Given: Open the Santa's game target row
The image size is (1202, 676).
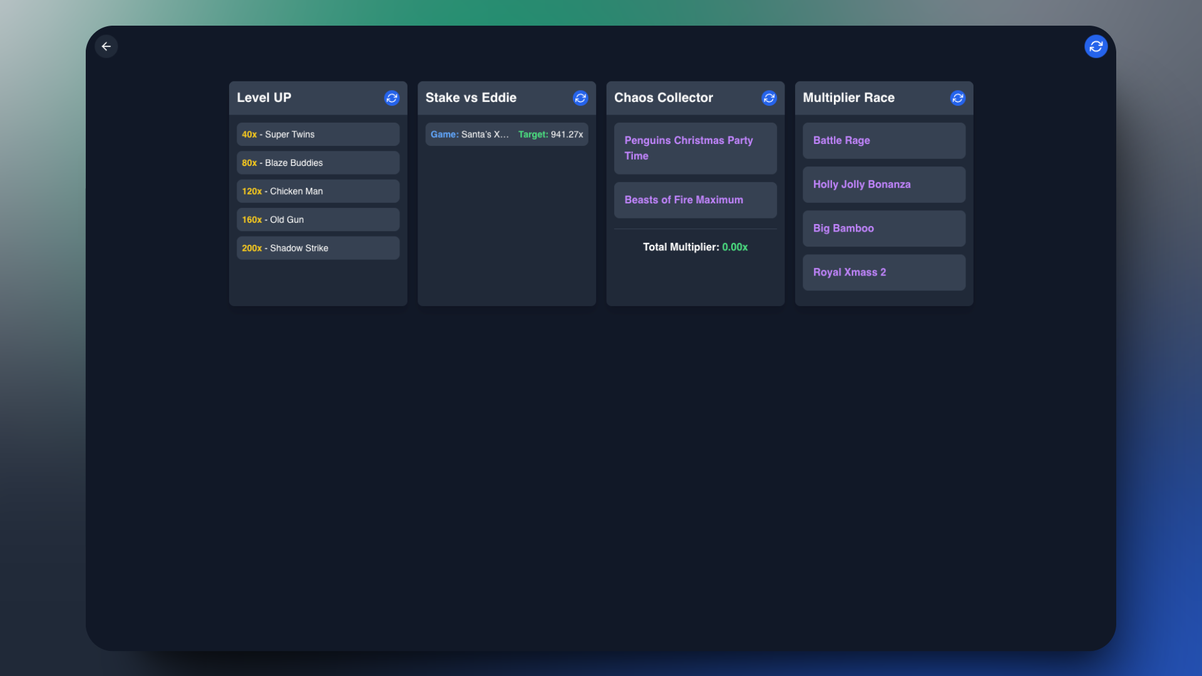Looking at the screenshot, I should pyautogui.click(x=506, y=135).
